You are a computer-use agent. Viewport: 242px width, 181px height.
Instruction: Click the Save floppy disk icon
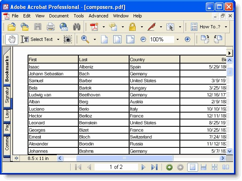[38, 27]
